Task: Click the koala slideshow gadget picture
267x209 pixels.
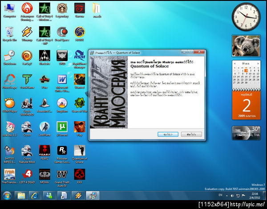Action: (246, 46)
